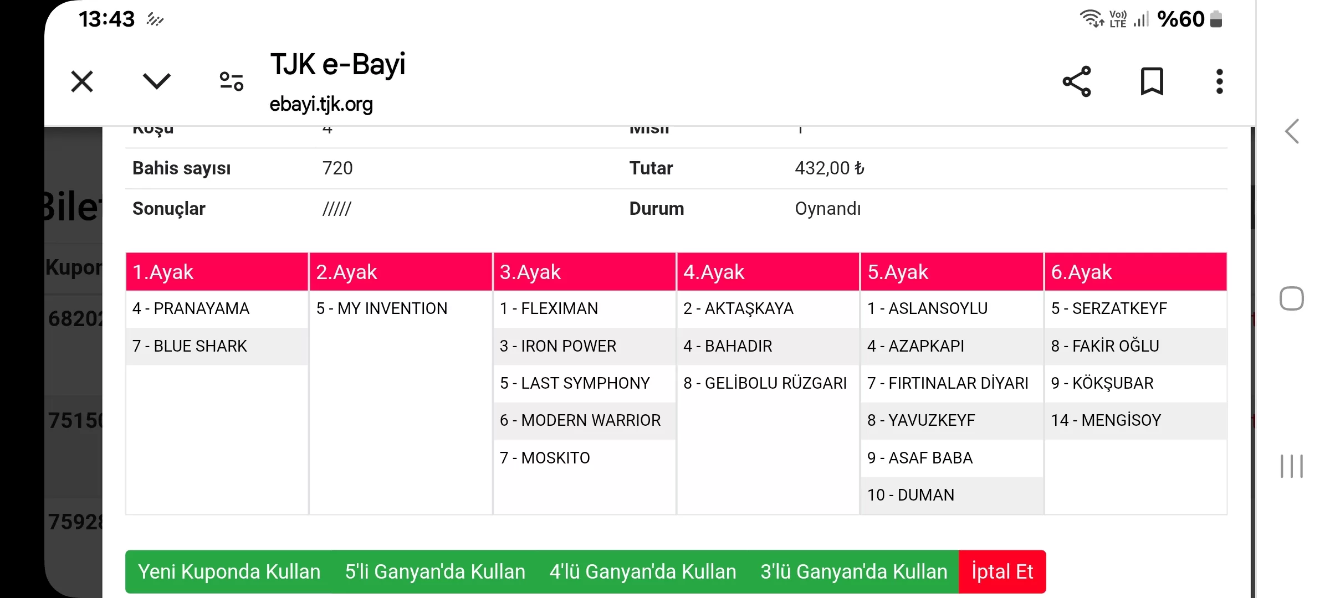Cancel coupon with İptal Et
Viewport: 1330px width, 598px height.
[x=1002, y=571]
